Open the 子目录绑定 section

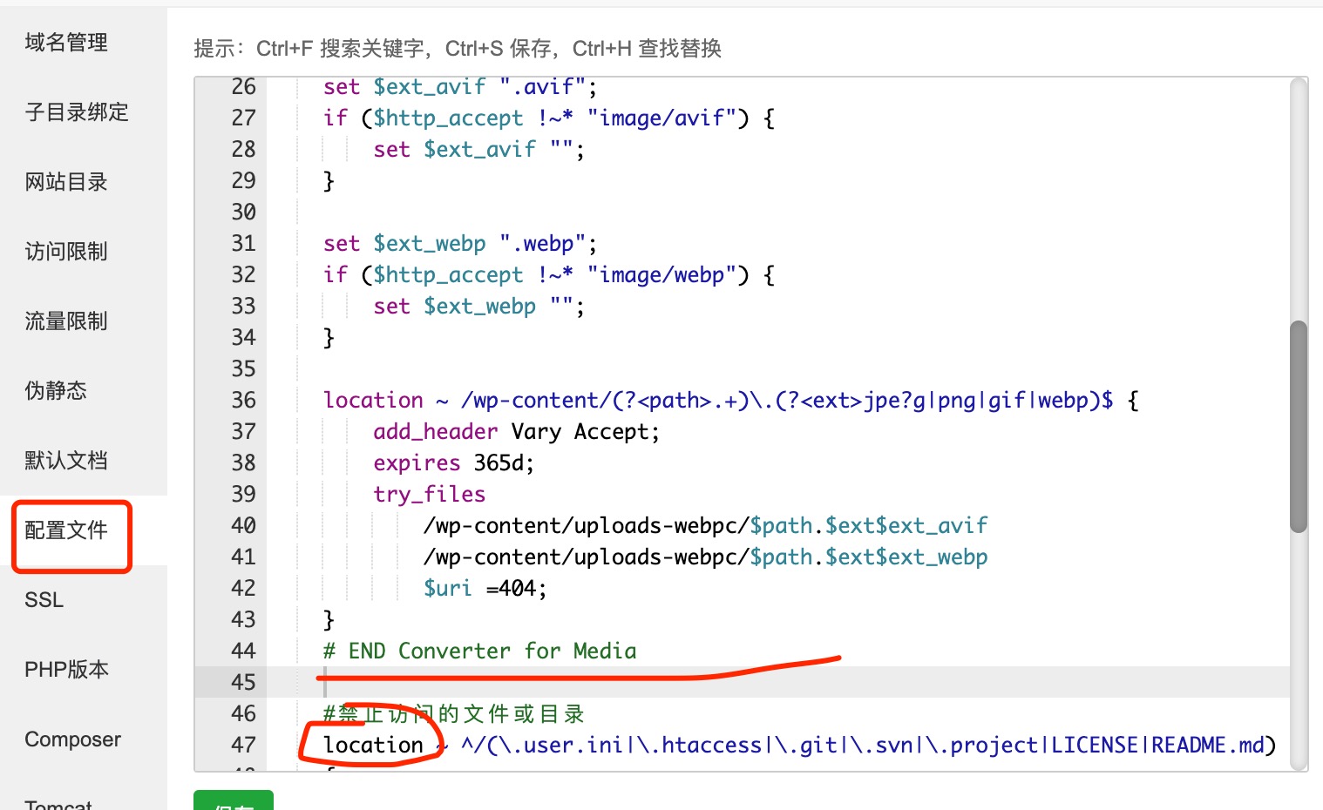[x=77, y=111]
